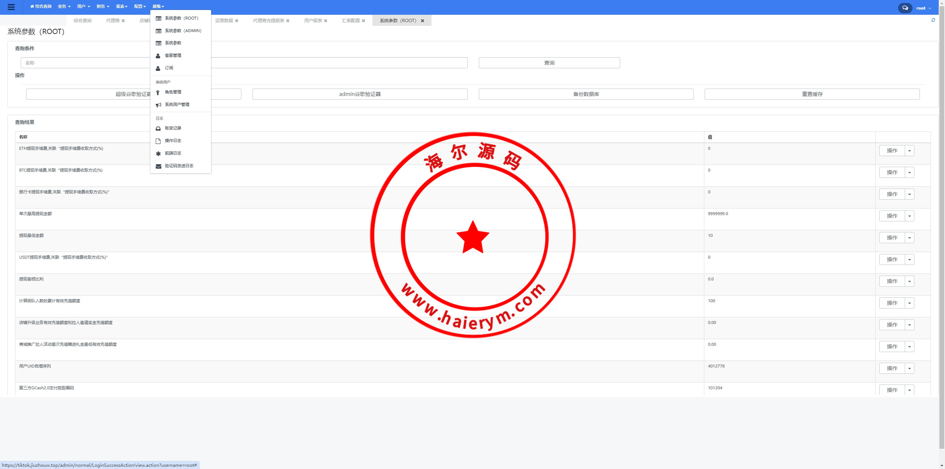Click the refresh icon at top right
The image size is (945, 469).
coord(933,20)
